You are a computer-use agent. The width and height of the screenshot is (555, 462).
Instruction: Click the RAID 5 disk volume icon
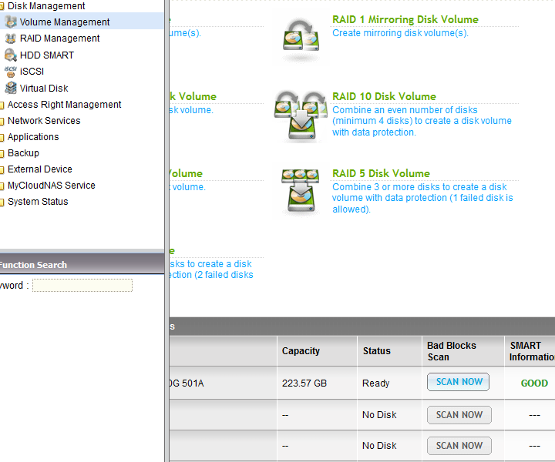(301, 192)
